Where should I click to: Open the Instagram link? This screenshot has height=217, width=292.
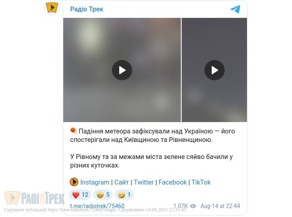pos(95,182)
